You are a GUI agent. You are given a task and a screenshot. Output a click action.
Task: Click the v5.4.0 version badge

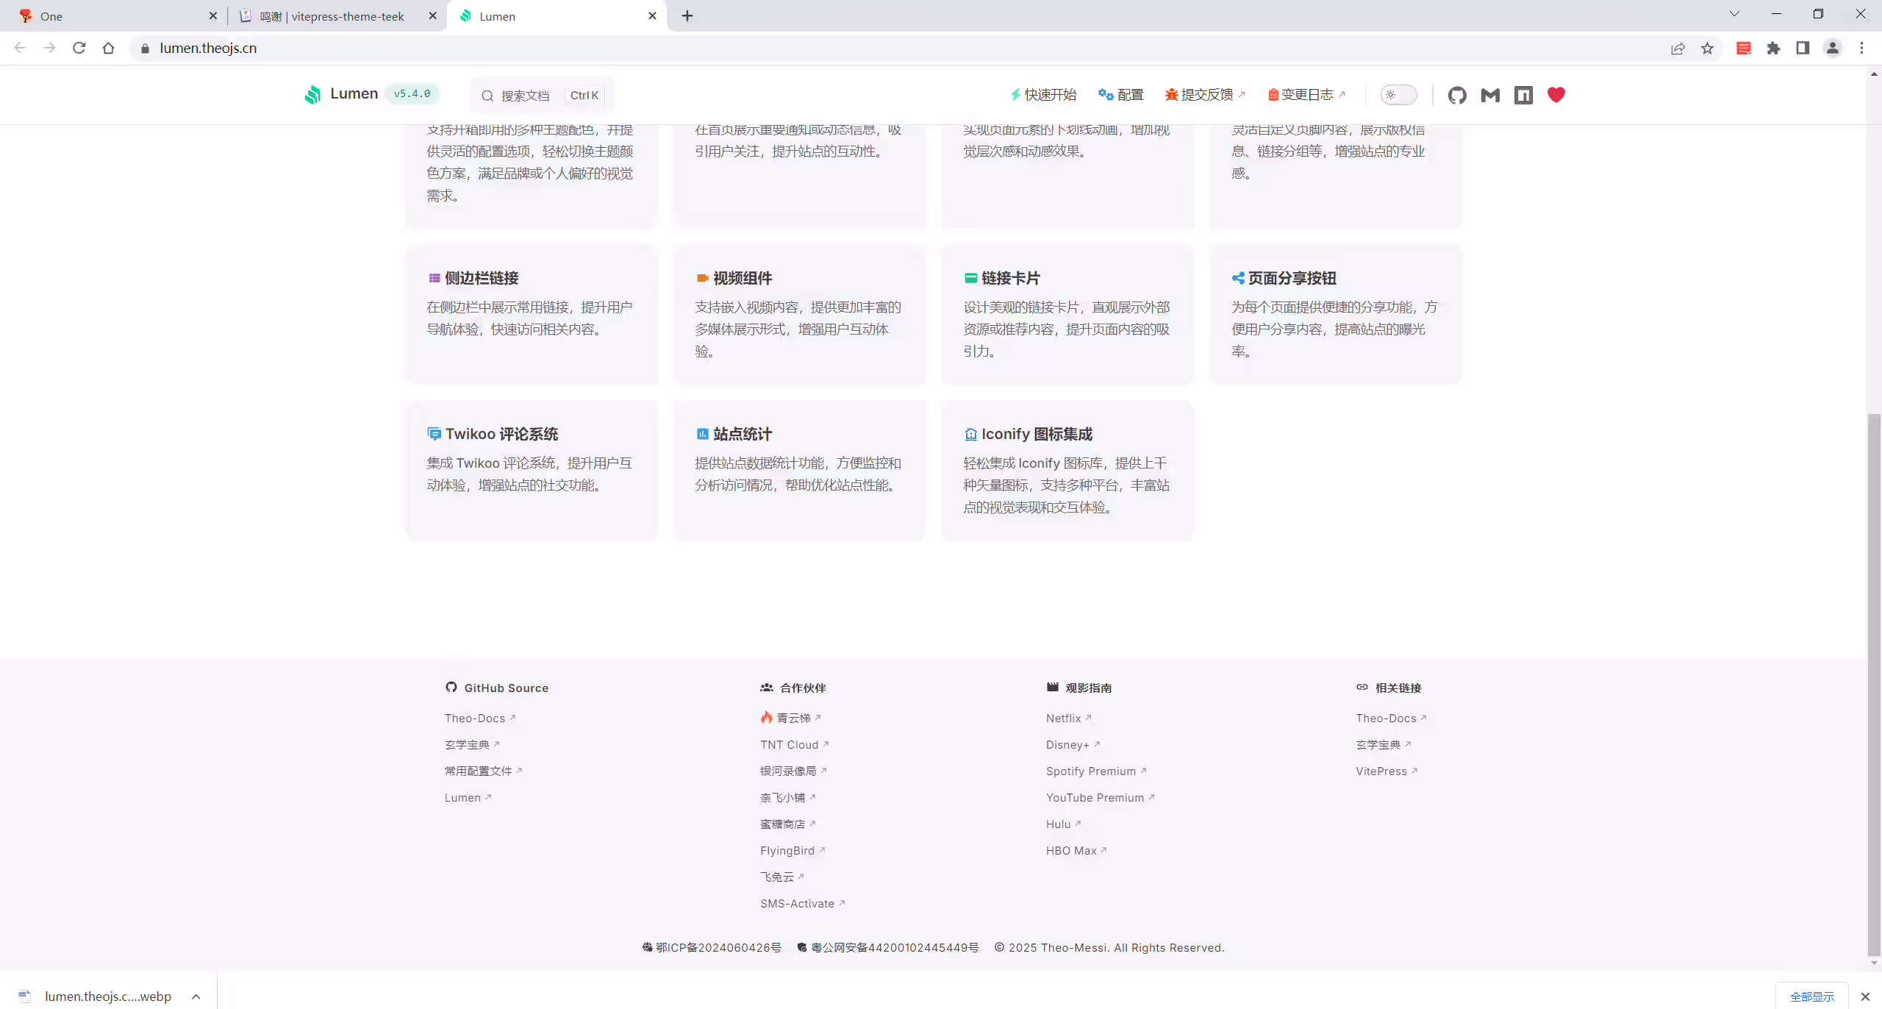tap(412, 94)
